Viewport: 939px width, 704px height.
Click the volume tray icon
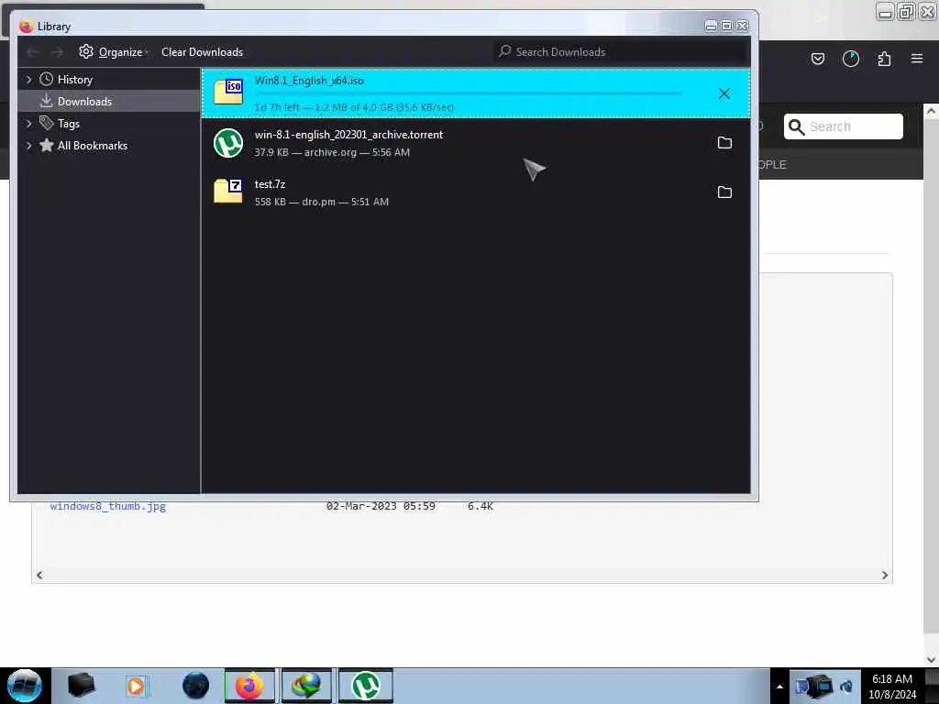[x=846, y=686]
